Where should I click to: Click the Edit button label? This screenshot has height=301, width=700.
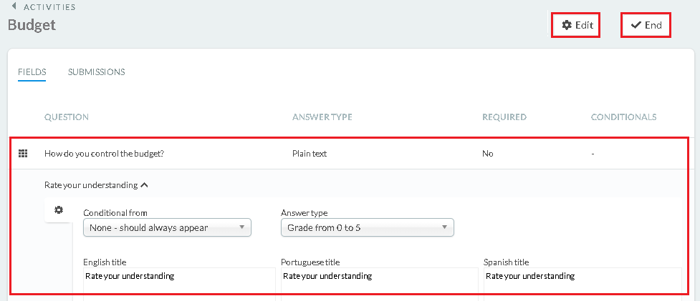coord(584,25)
